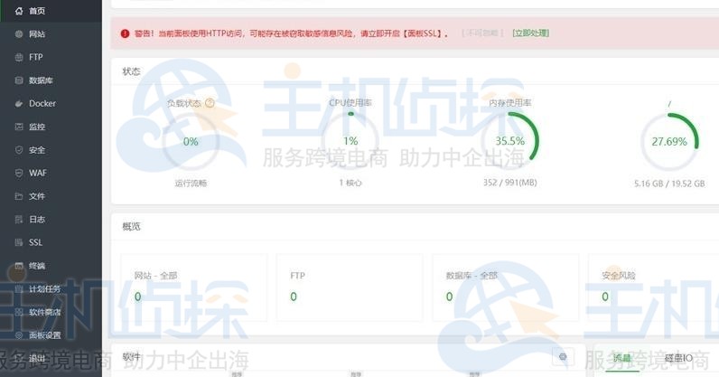719x377 pixels.
Task: Open the 日志 logs menu item
Action: [x=36, y=220]
